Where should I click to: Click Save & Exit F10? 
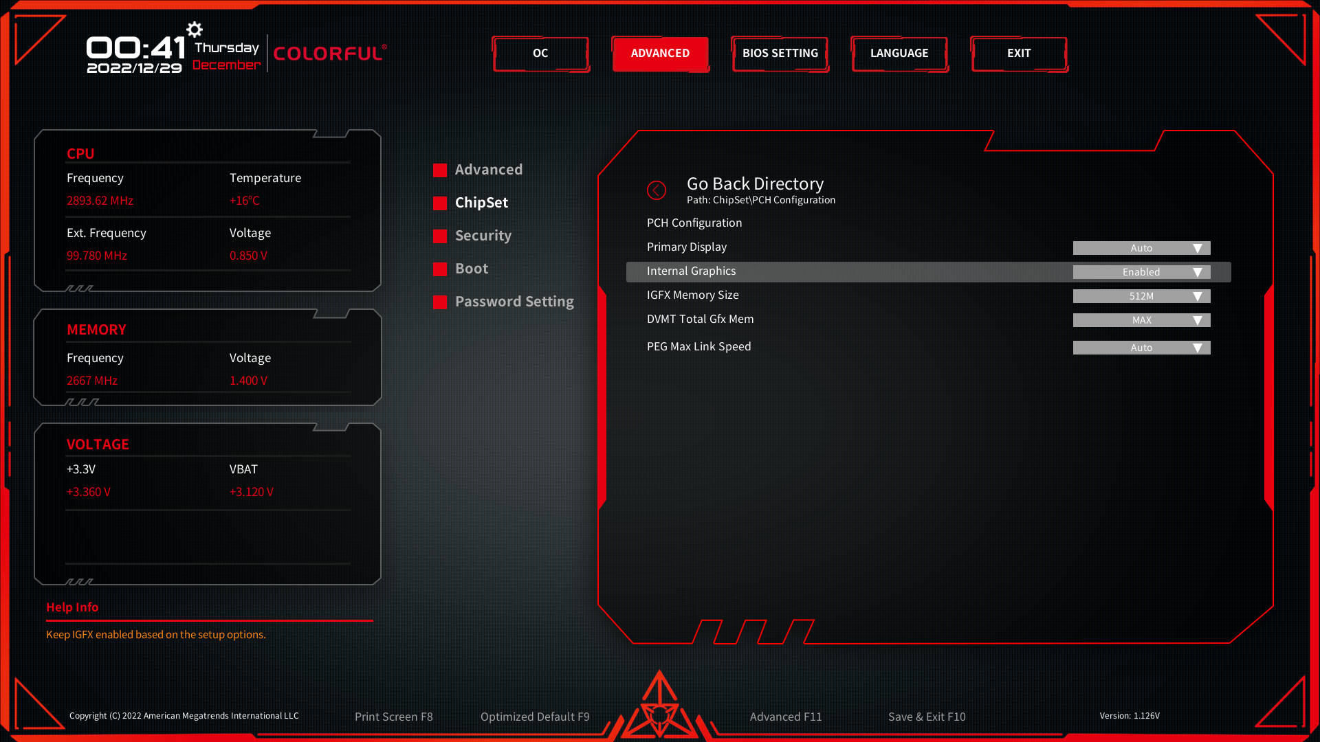point(926,717)
